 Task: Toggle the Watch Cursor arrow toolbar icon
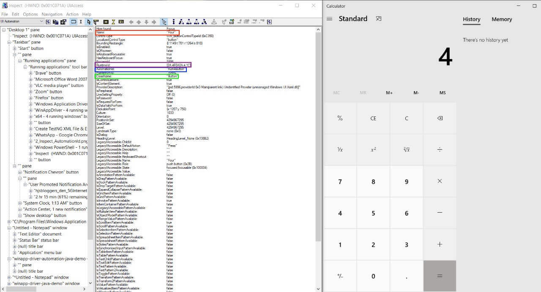tap(88, 22)
